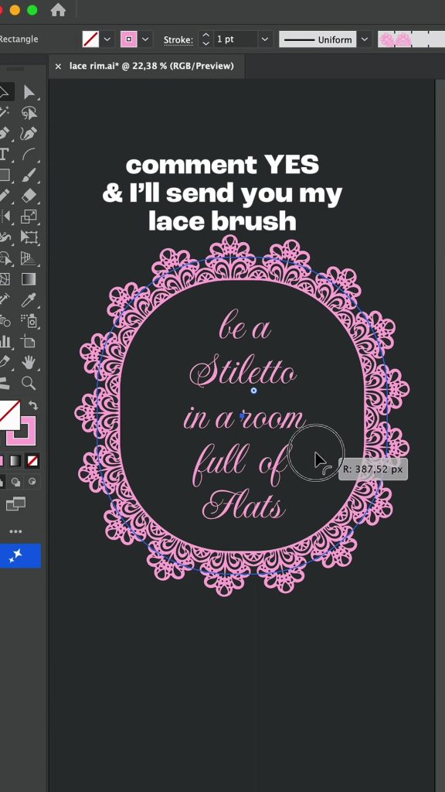Screen dimensions: 445x792
Task: Select the Free Transform tool
Action: pyautogui.click(x=29, y=237)
